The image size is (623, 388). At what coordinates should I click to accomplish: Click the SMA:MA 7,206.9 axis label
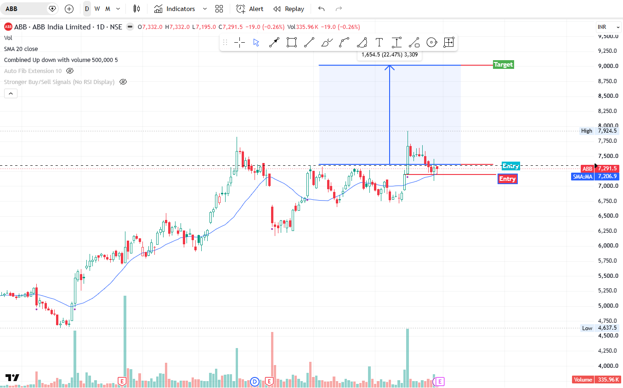tap(595, 176)
